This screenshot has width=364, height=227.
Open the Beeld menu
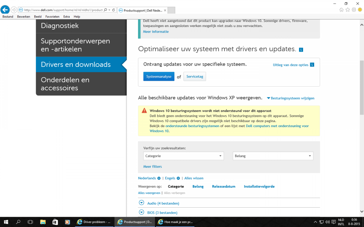(38, 17)
